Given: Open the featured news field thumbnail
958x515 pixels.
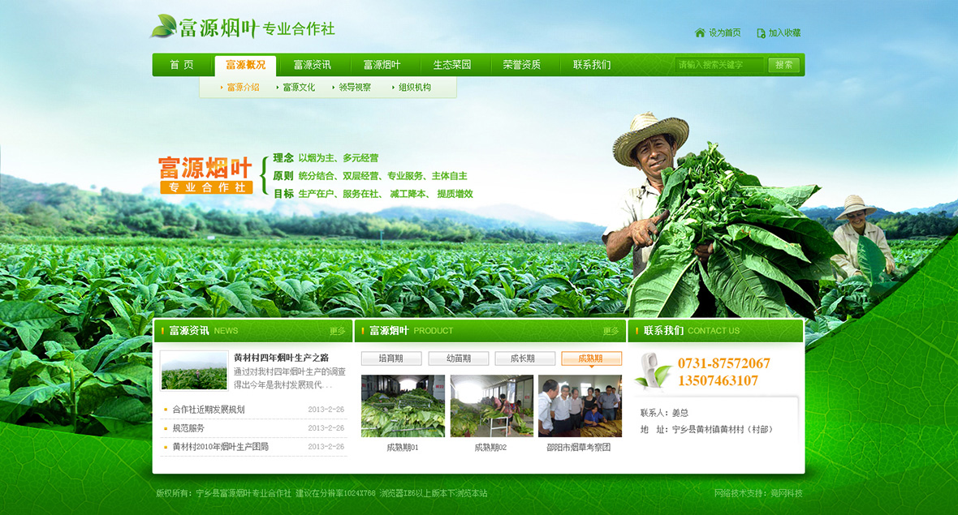Looking at the screenshot, I should 194,371.
